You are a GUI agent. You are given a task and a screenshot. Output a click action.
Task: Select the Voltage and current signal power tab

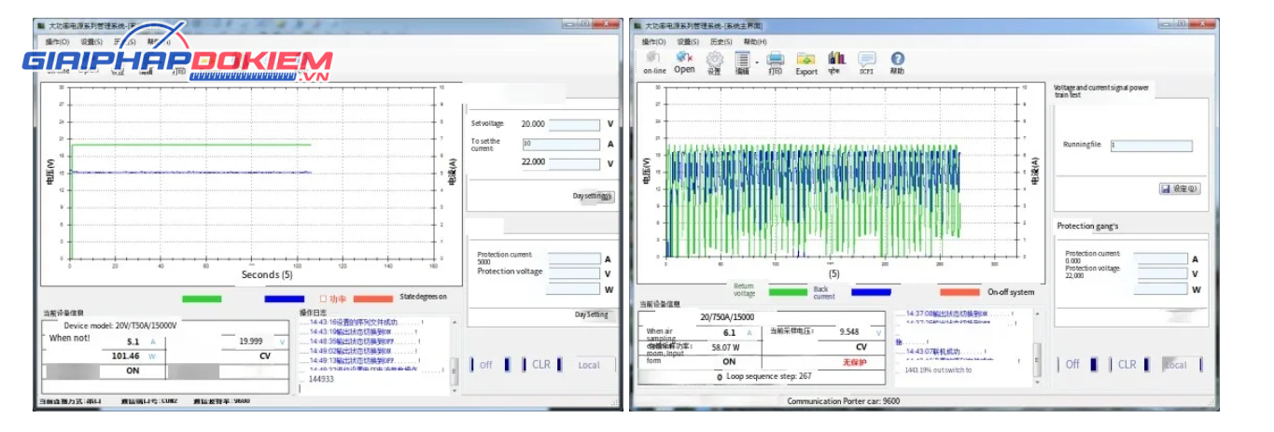tap(1101, 91)
